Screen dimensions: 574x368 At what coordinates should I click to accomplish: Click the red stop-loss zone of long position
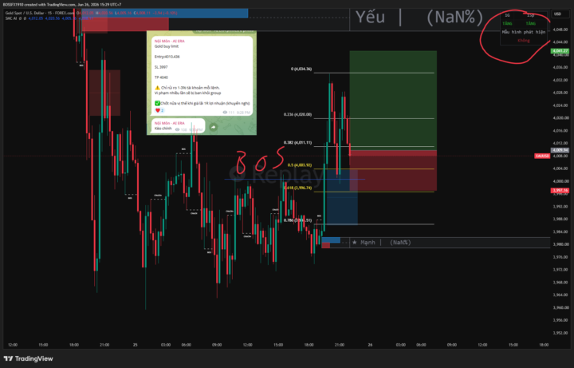click(393, 171)
